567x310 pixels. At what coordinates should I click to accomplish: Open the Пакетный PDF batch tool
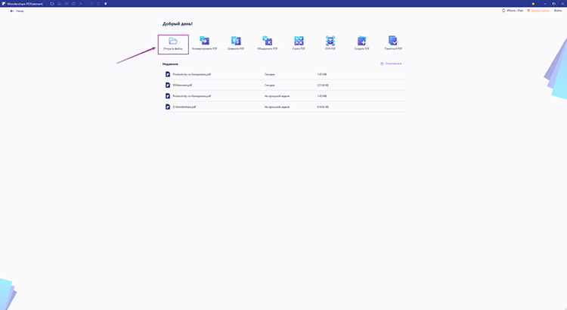392,43
